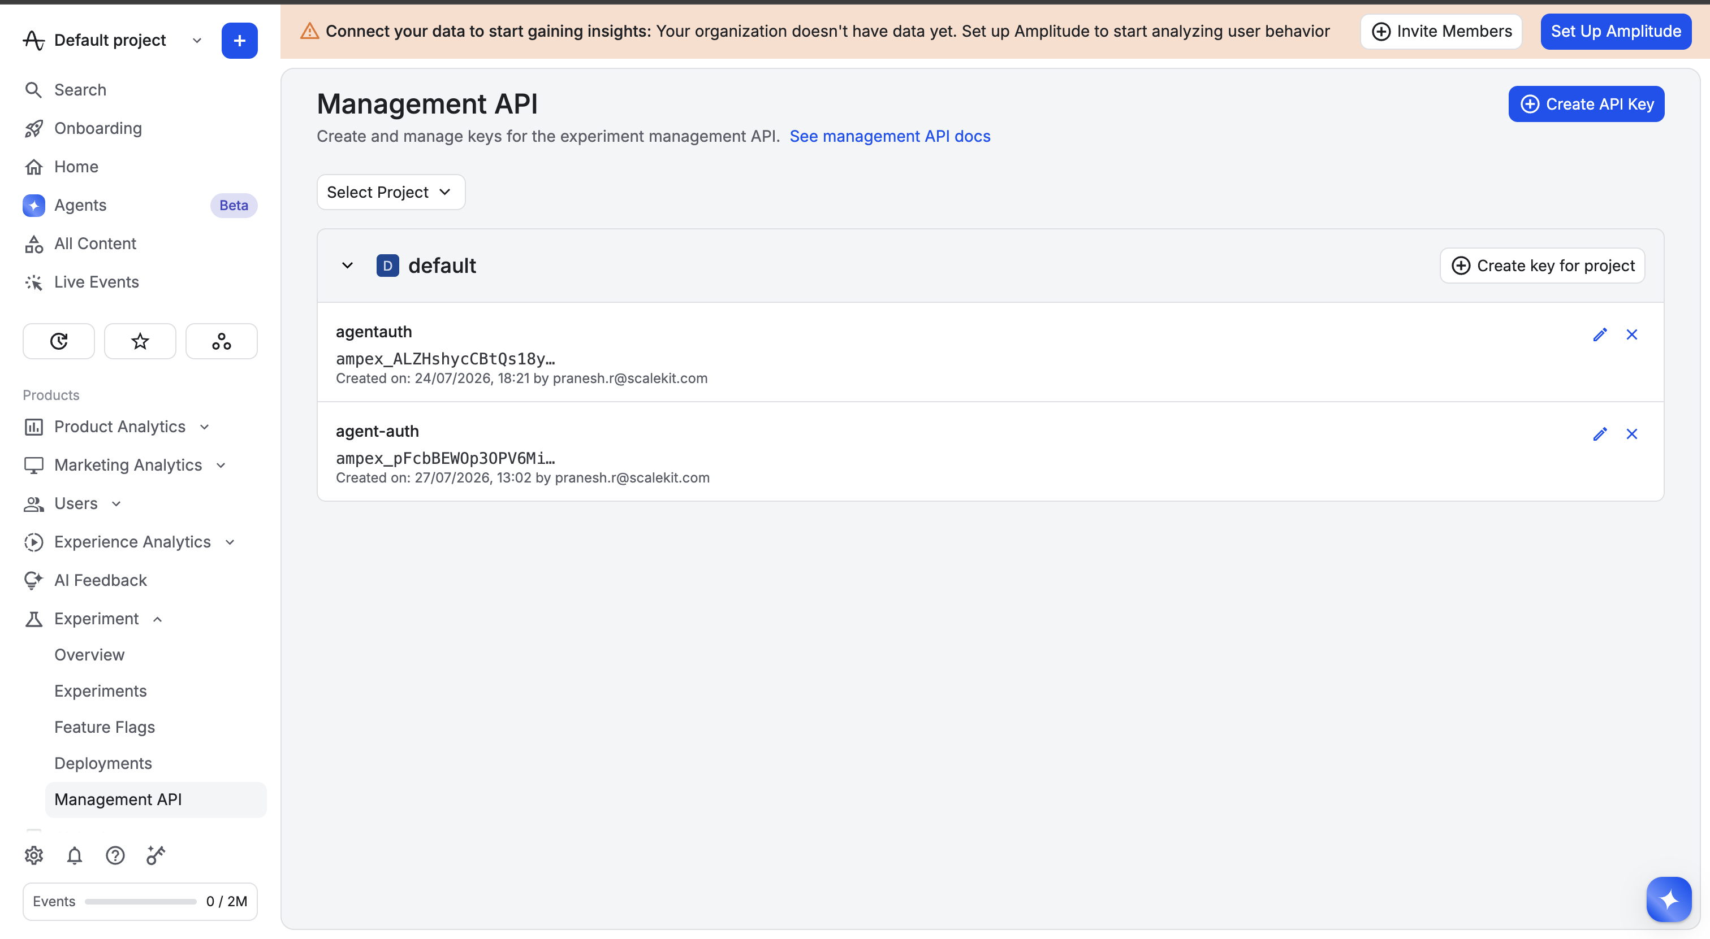Open settings gear icon
1710x939 pixels.
tap(34, 855)
